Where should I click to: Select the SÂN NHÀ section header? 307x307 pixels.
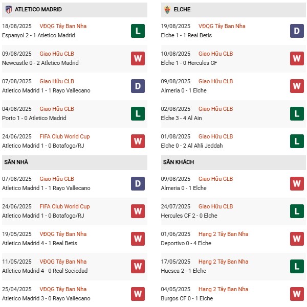[16, 162]
